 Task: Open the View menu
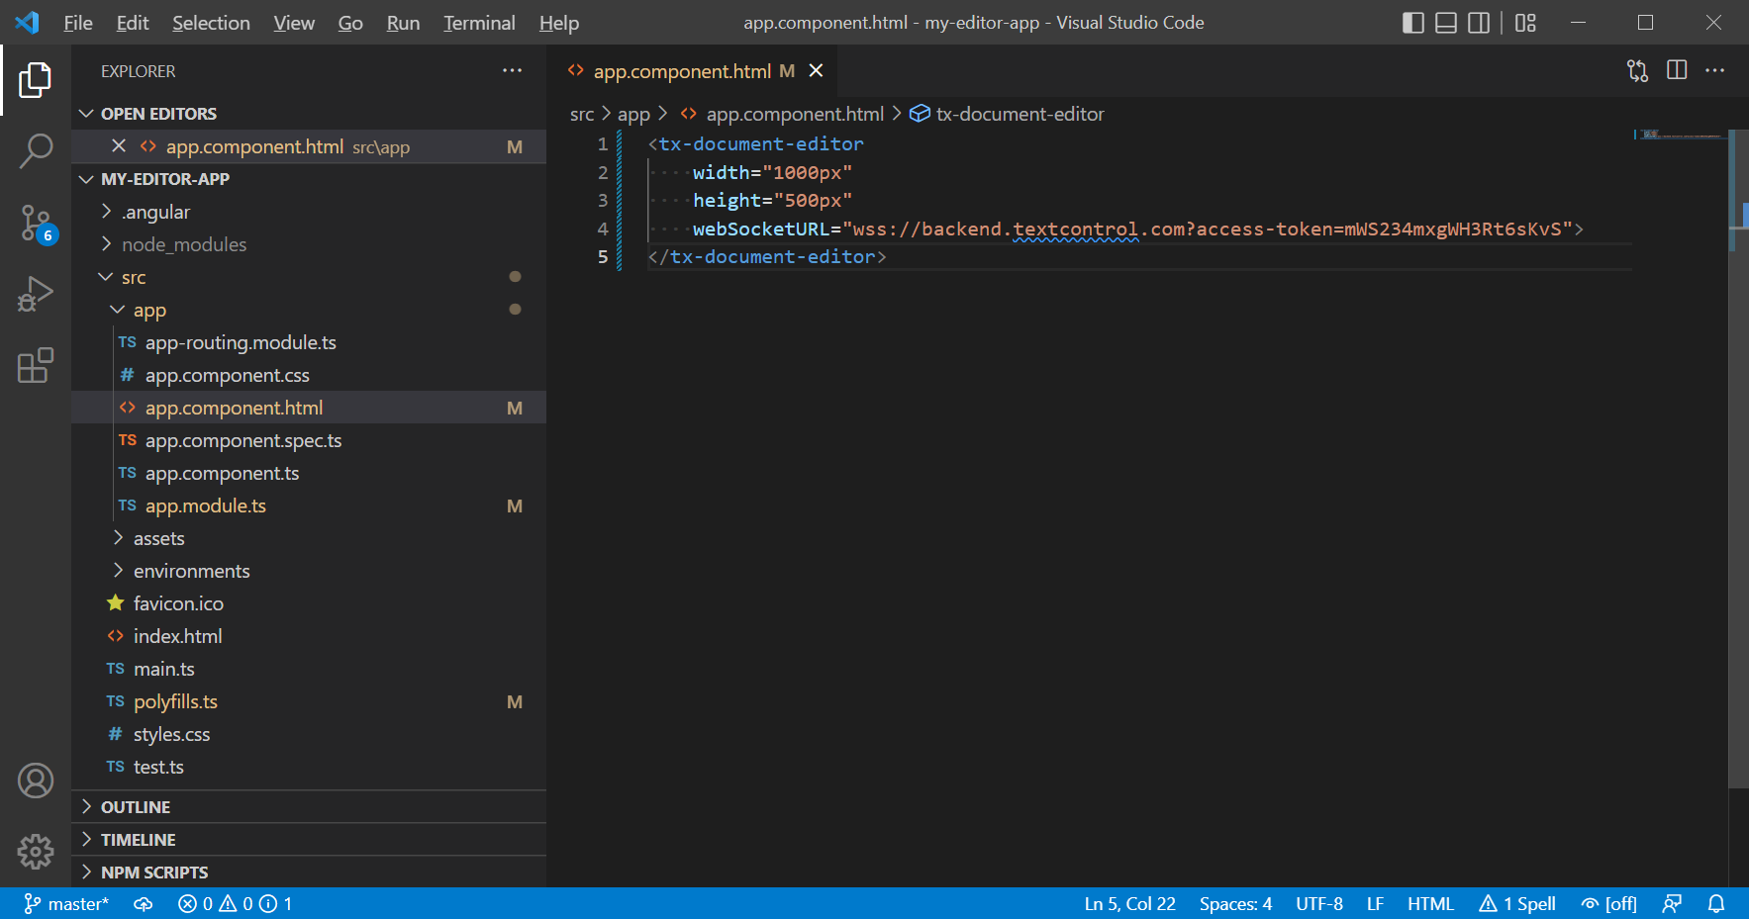tap(294, 23)
